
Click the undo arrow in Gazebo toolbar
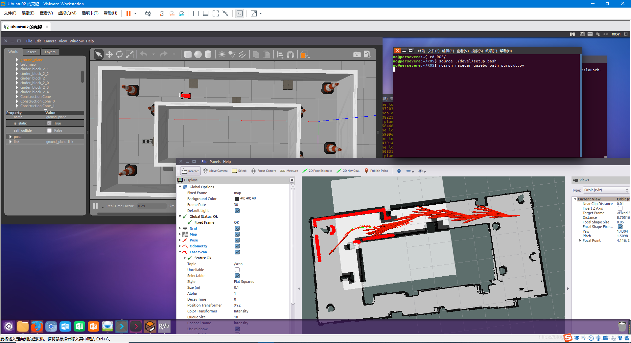point(144,54)
